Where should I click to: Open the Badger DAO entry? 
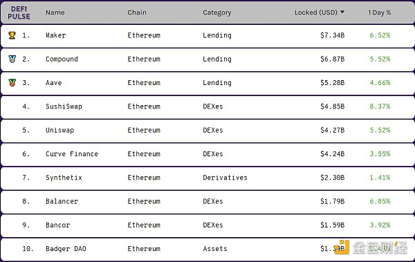click(x=66, y=249)
